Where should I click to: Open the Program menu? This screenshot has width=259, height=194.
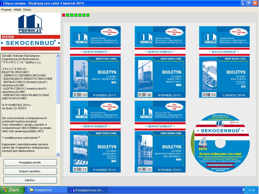pyautogui.click(x=6, y=10)
